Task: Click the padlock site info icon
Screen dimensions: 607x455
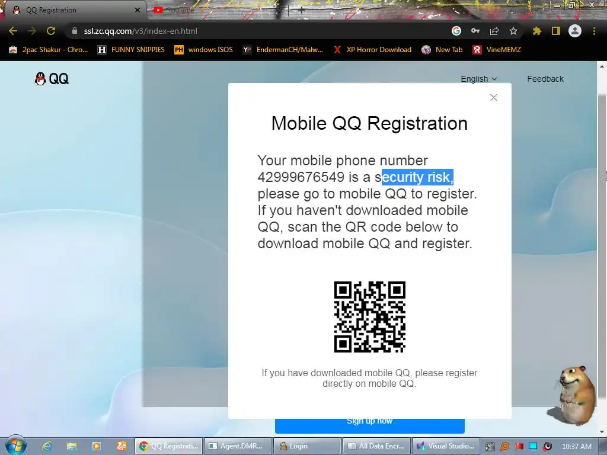Action: 74,31
